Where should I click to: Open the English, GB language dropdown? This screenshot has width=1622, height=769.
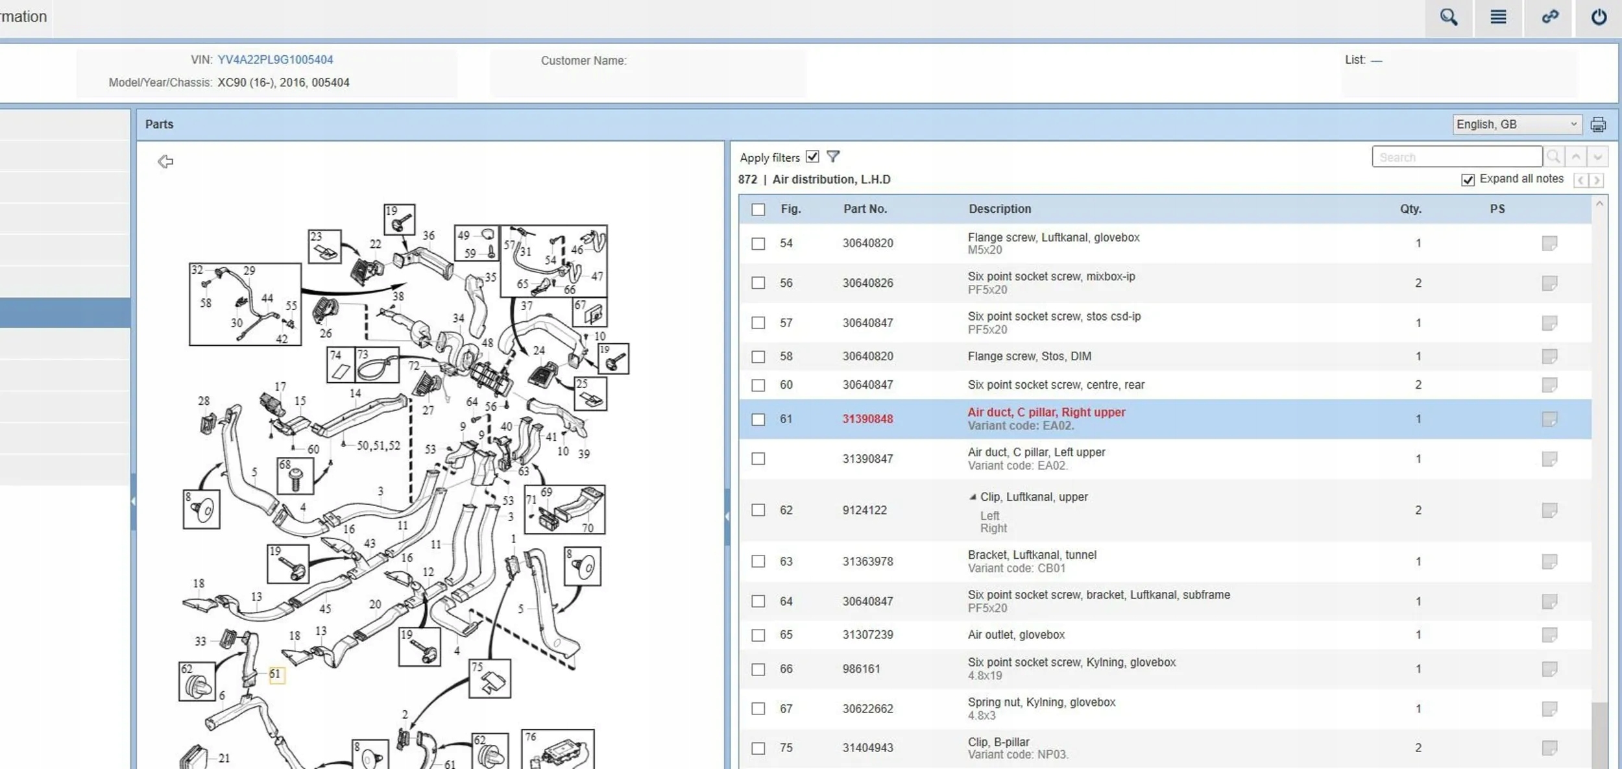coord(1516,125)
